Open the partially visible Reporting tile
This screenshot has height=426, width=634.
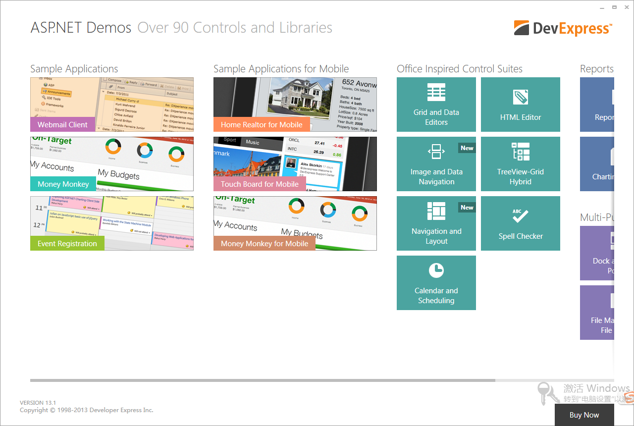(597, 105)
